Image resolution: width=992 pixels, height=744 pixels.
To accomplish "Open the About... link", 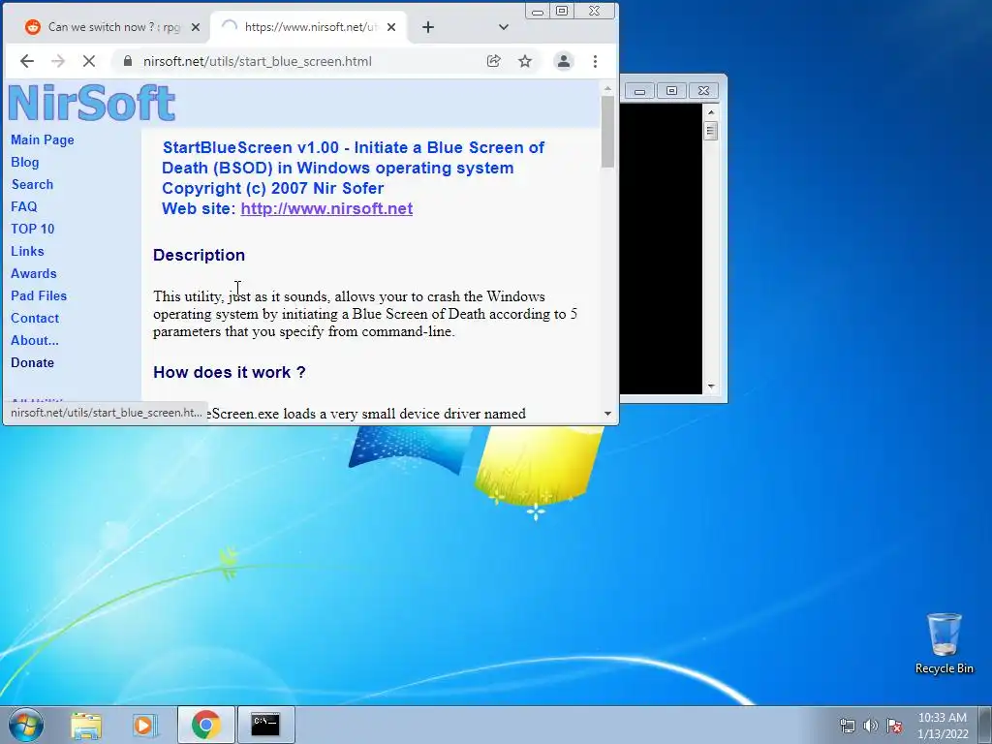I will (35, 340).
